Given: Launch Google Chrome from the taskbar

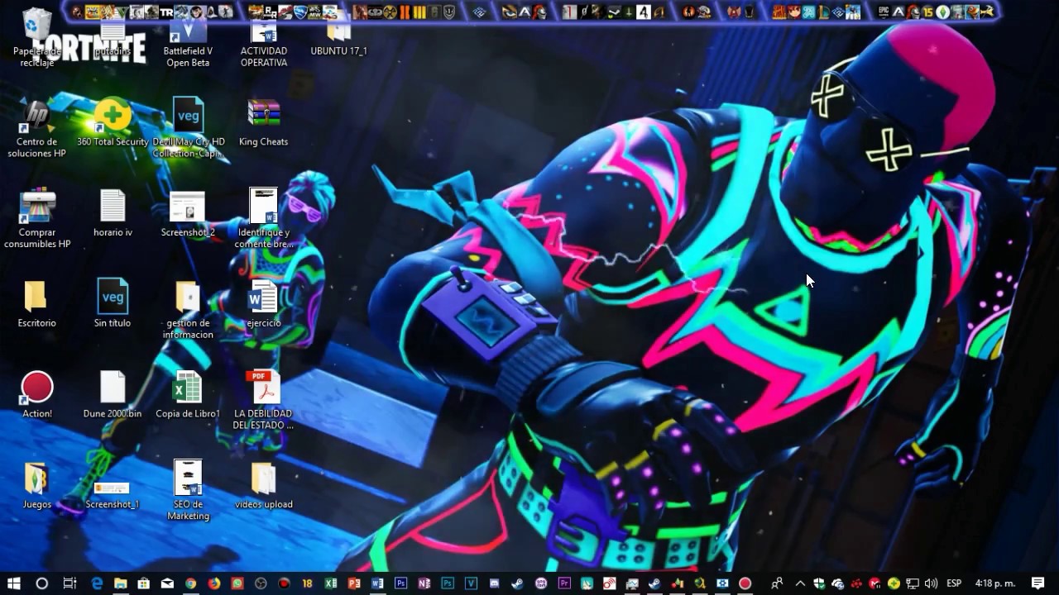Looking at the screenshot, I should coord(190,583).
